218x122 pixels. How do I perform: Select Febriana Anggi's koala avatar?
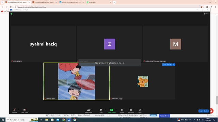(x=143, y=81)
